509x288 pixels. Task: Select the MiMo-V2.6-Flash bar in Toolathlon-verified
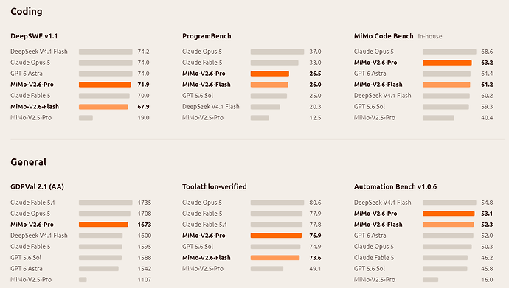tap(275, 258)
